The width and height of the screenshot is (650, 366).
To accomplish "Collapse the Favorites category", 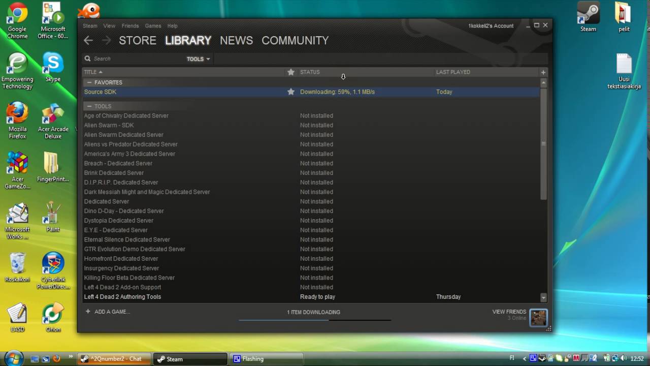I will tap(89, 82).
